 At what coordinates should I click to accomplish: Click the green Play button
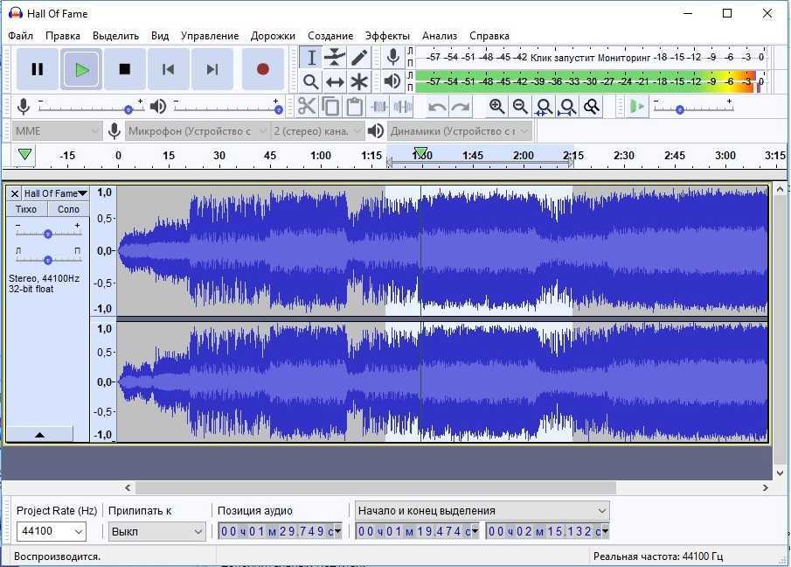coord(81,69)
